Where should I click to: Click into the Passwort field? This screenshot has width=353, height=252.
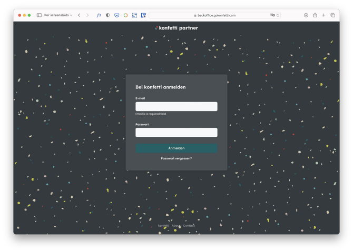pos(176,133)
